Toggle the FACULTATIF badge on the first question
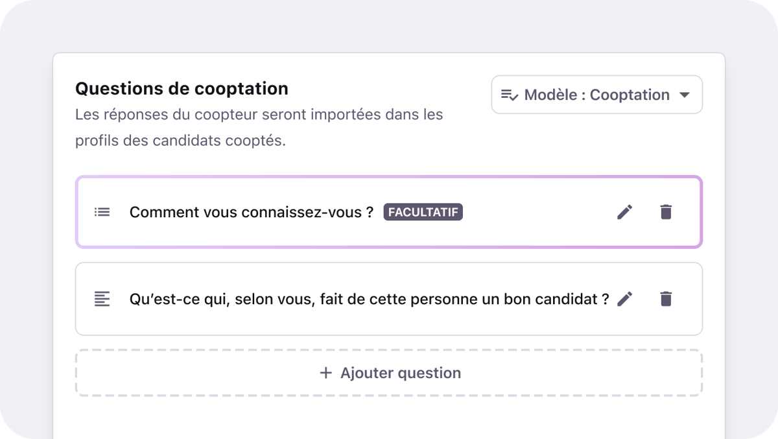This screenshot has width=778, height=439. 423,212
